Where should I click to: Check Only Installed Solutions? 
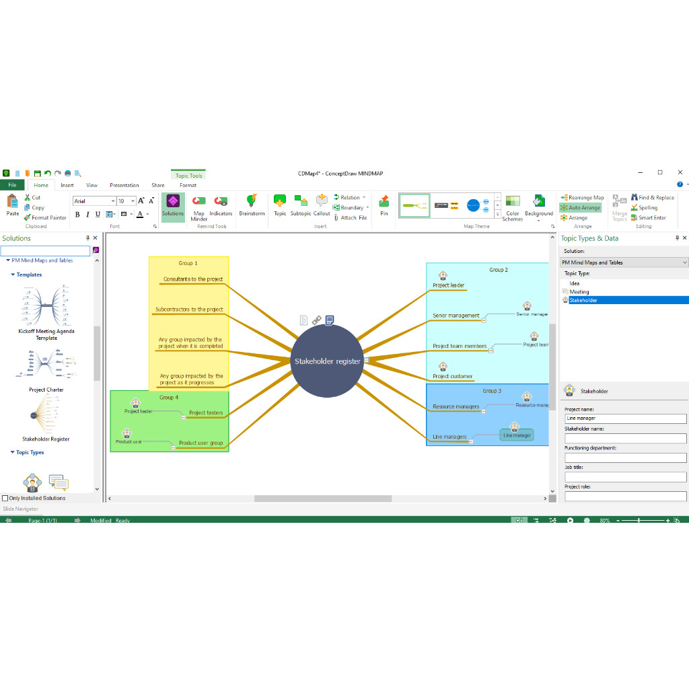[5, 498]
